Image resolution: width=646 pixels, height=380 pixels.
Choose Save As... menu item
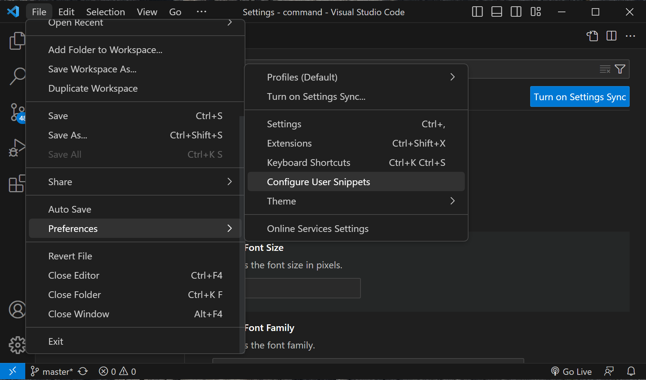click(135, 135)
